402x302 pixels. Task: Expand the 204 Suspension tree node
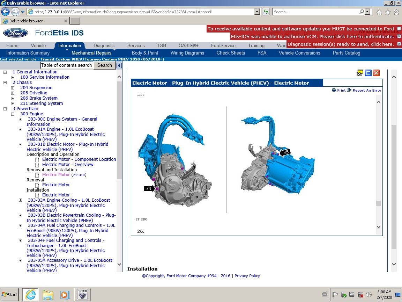pos(13,88)
